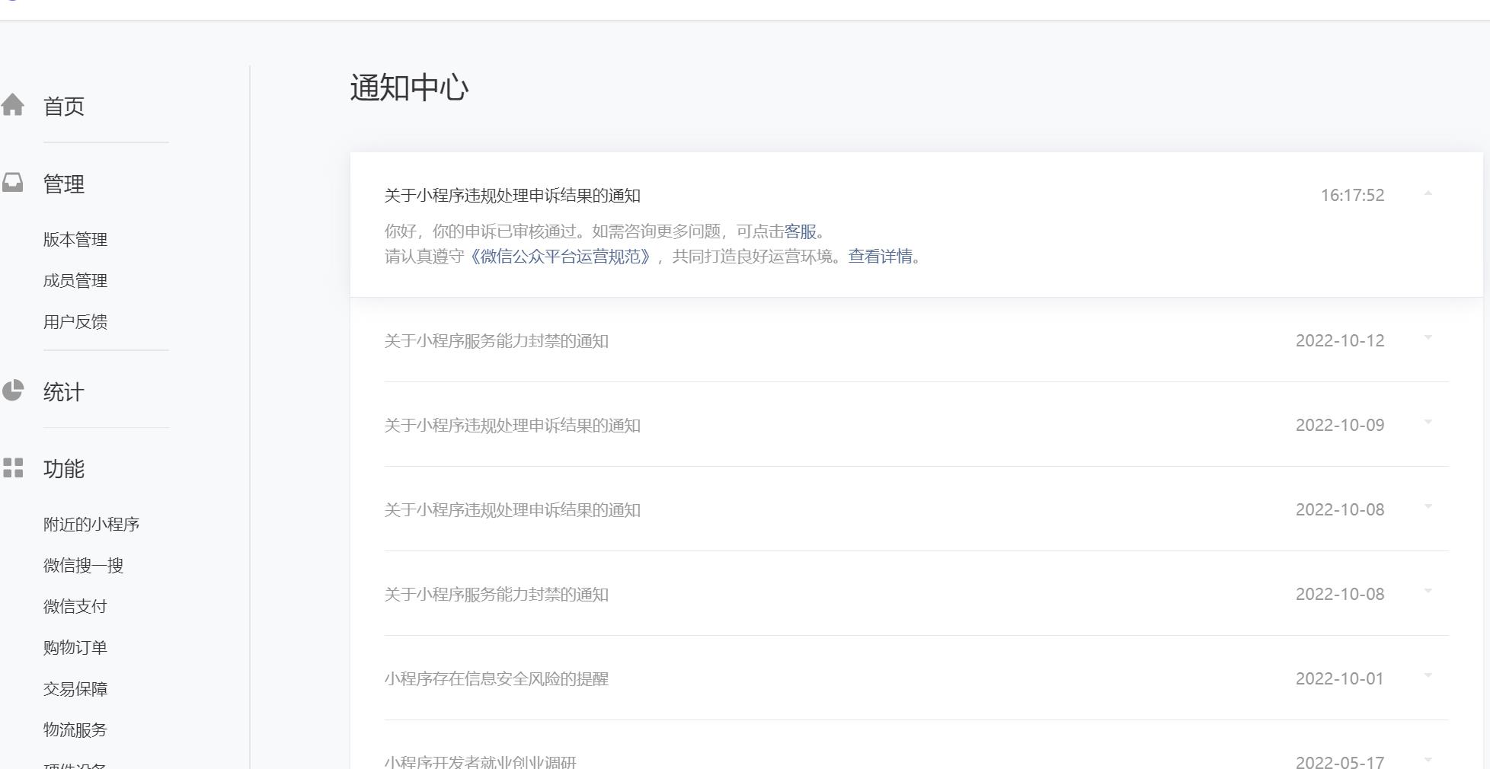Open 附近的小程序 in sidebar

pos(91,524)
